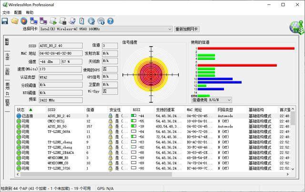Click the blue connected icon for ASUS_BO_2.4G
Viewport: 305px width, 192px height.
coord(19,116)
